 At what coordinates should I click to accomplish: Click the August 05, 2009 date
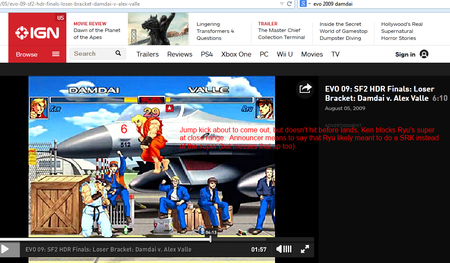tap(345, 108)
